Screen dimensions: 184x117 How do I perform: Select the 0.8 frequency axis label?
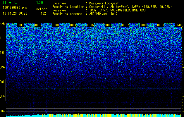coord(2,82)
